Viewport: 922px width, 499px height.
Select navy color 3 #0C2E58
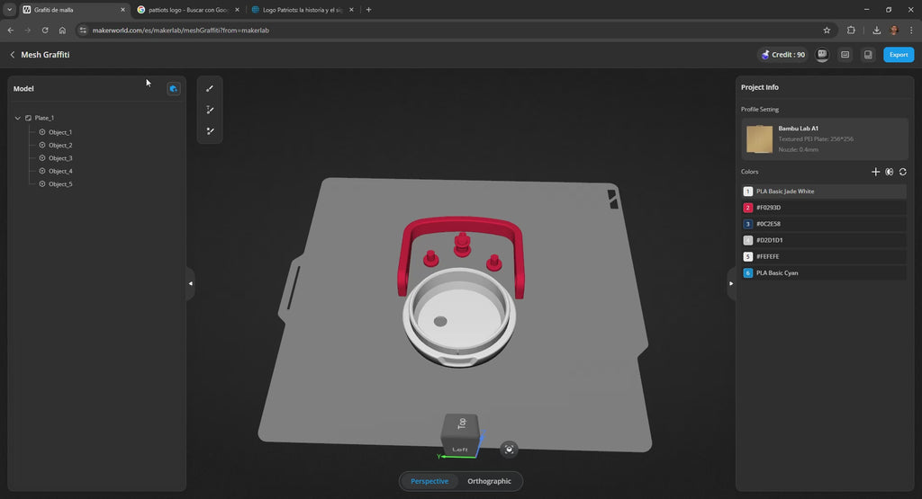point(824,224)
